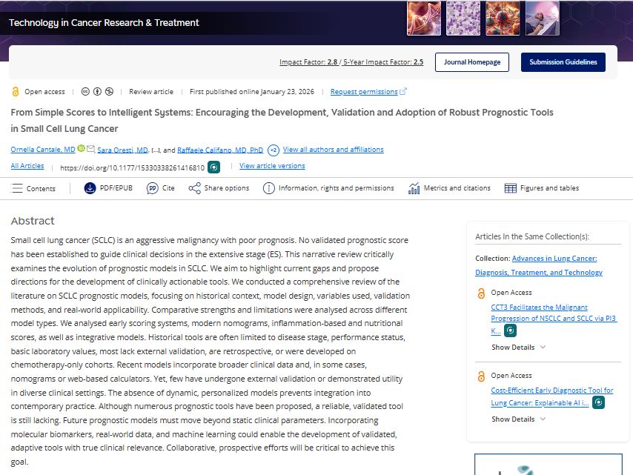Open Figures and tables icon

(x=511, y=188)
